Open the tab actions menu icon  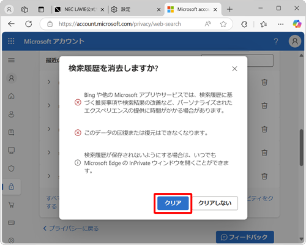tap(41, 9)
